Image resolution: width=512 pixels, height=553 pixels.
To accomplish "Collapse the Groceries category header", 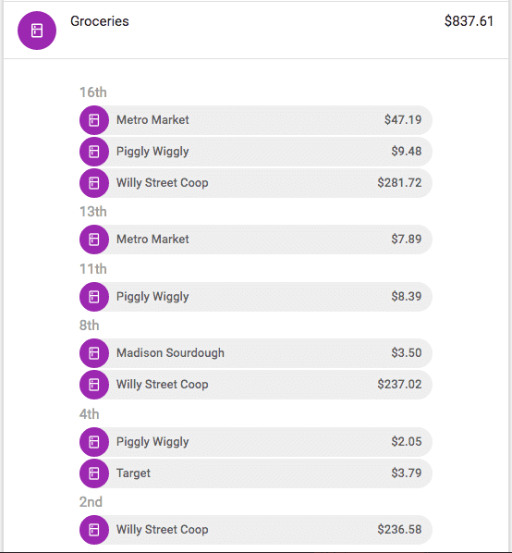I will click(256, 31).
